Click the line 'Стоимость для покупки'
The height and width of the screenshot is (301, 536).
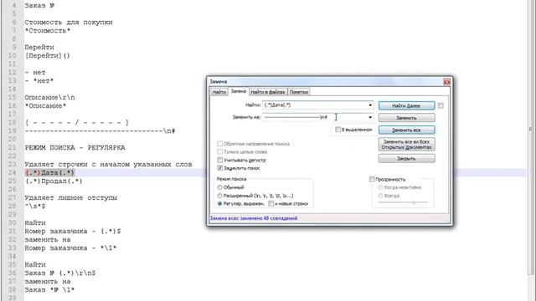(69, 23)
